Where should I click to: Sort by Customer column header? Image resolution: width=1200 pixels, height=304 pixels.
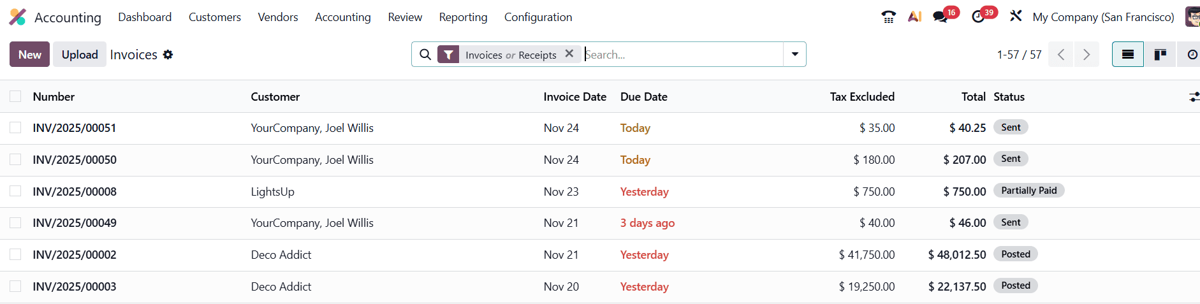tap(275, 97)
